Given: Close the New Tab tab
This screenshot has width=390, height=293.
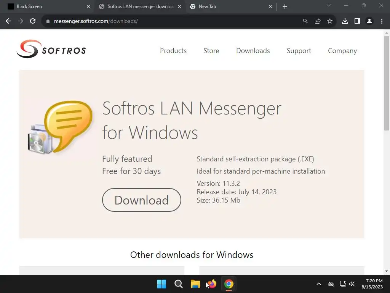Looking at the screenshot, I should (x=270, y=6).
